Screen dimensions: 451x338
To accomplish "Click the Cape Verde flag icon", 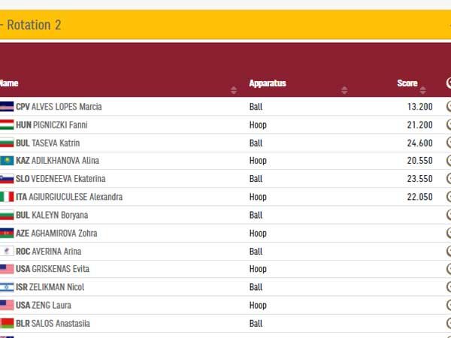I will click(x=7, y=107).
